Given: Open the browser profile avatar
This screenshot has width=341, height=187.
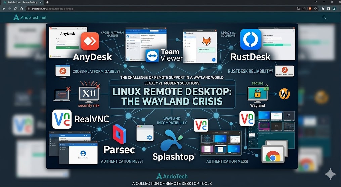Looking at the screenshot, I should 334,9.
